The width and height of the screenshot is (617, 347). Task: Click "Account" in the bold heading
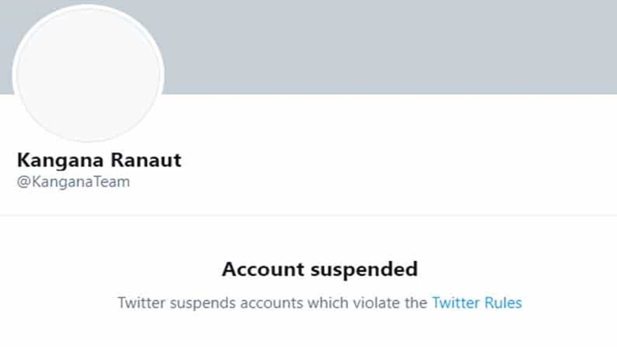(263, 269)
